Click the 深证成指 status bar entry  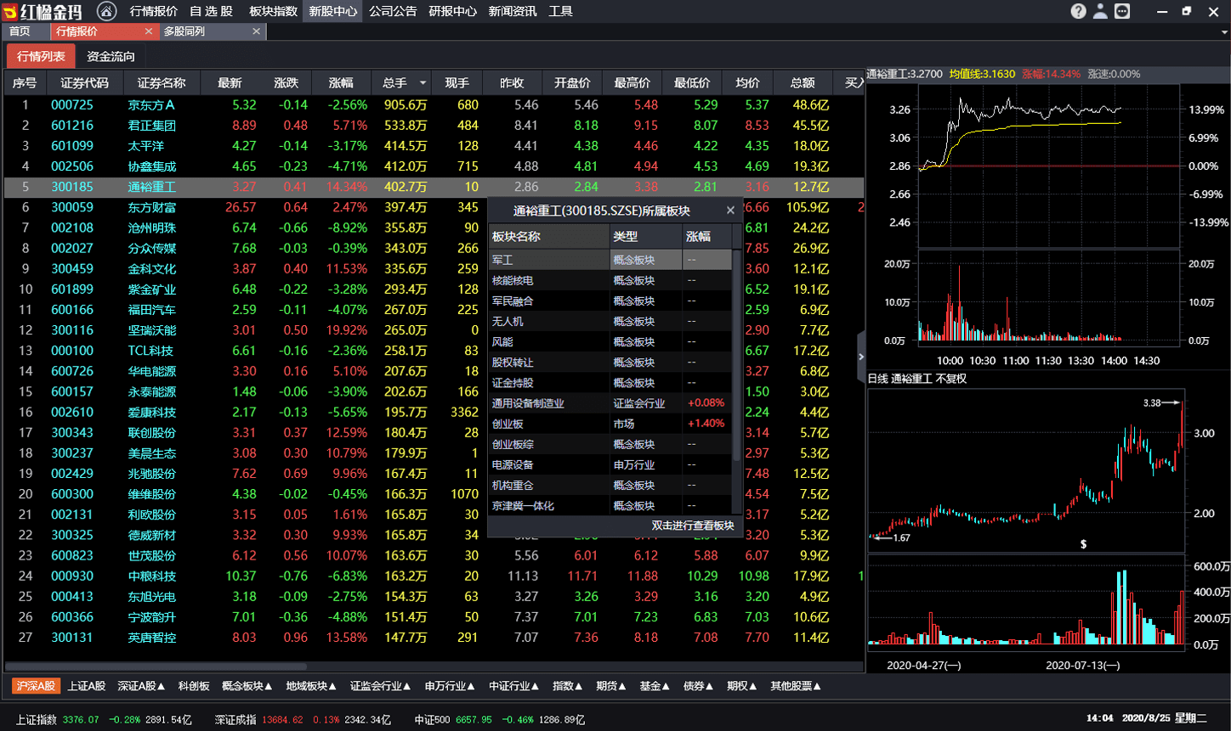302,719
